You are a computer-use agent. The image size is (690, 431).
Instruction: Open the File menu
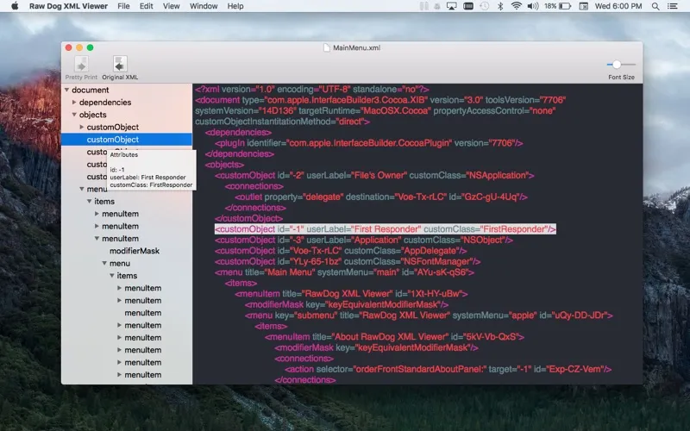tap(123, 6)
